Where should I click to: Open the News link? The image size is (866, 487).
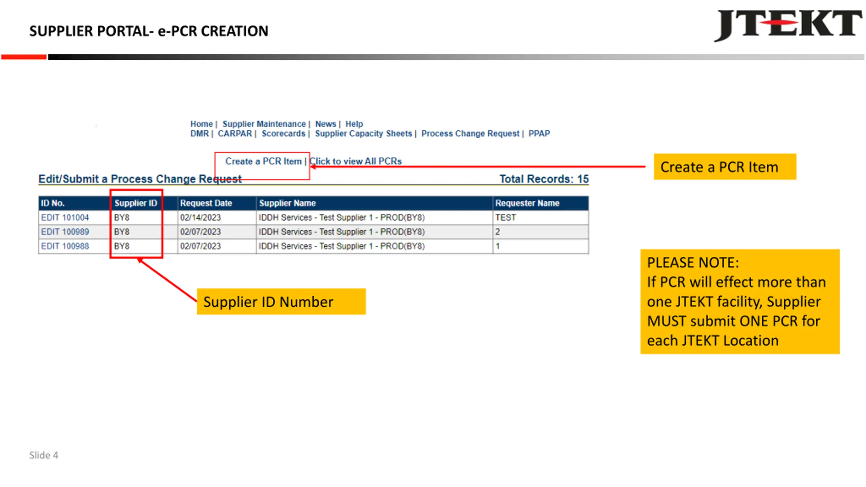click(x=325, y=124)
